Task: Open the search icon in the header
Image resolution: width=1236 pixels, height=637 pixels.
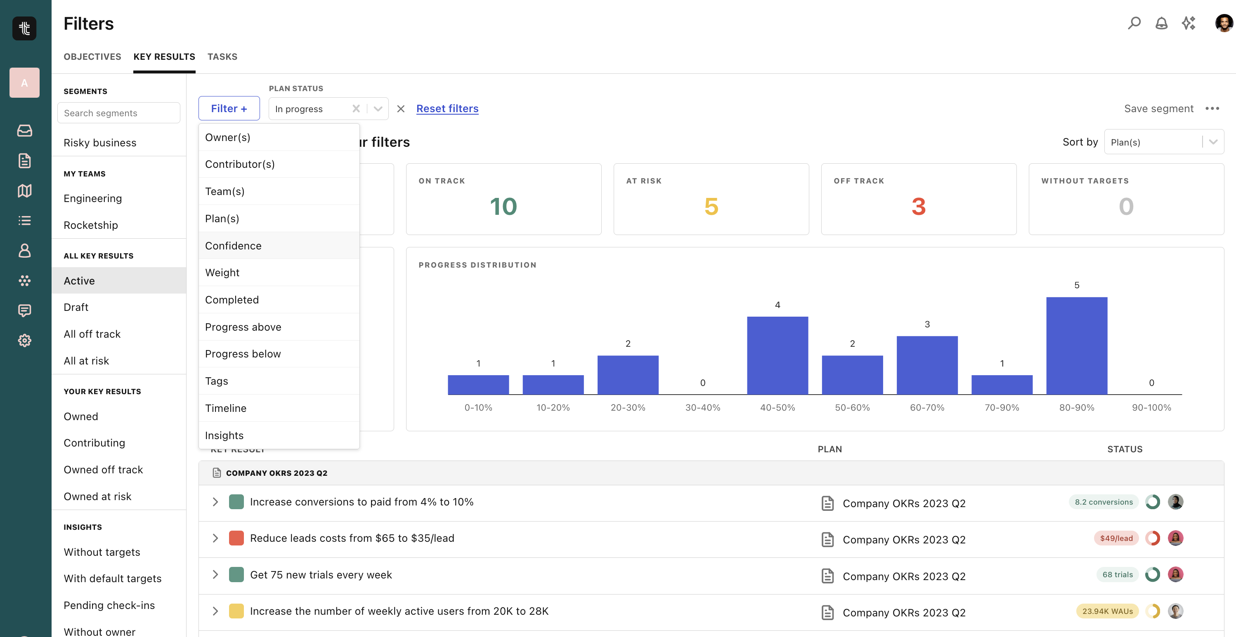Action: [1134, 23]
